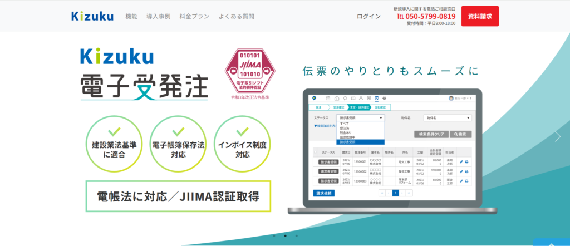Go to next page with › pager
Viewport: 570px width, 246px height.
coord(402,193)
